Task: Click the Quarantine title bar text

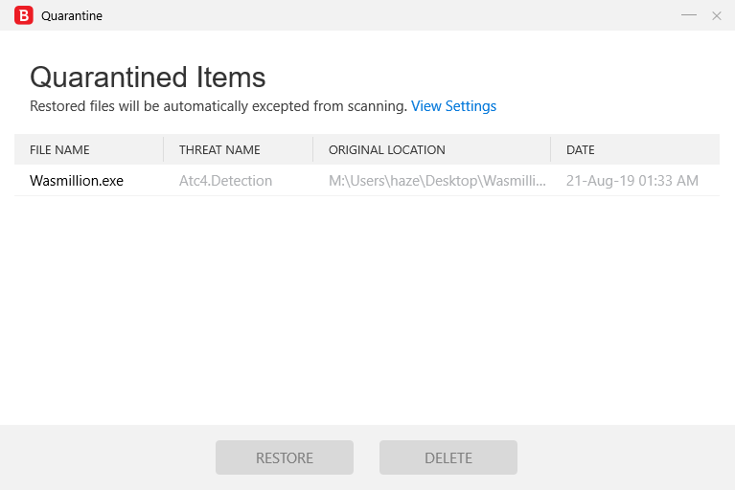Action: point(72,16)
